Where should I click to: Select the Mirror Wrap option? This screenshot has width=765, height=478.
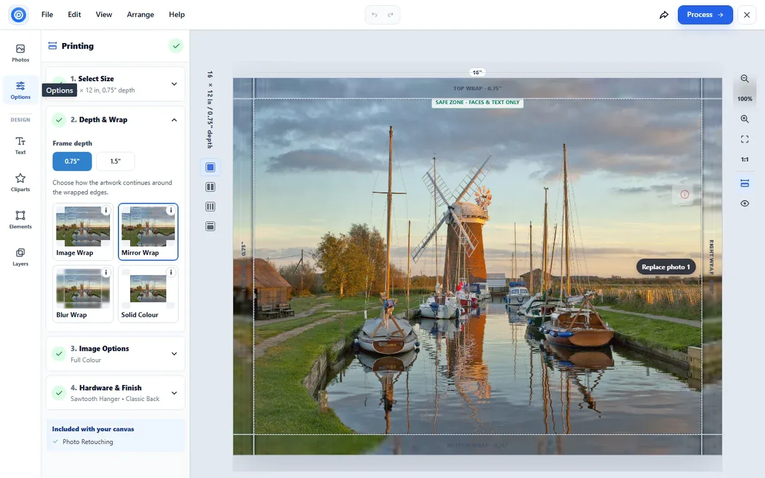click(148, 232)
